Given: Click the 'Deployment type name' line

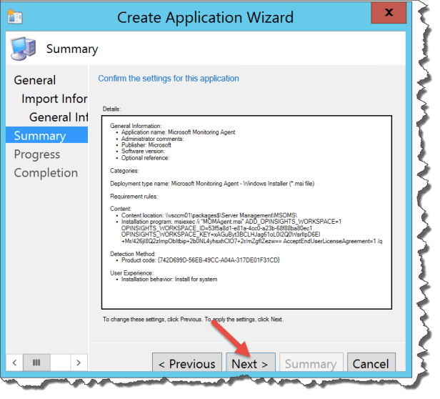Looking at the screenshot, I should (x=212, y=184).
